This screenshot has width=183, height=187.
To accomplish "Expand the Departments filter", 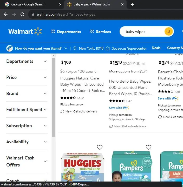I will click(27, 61).
